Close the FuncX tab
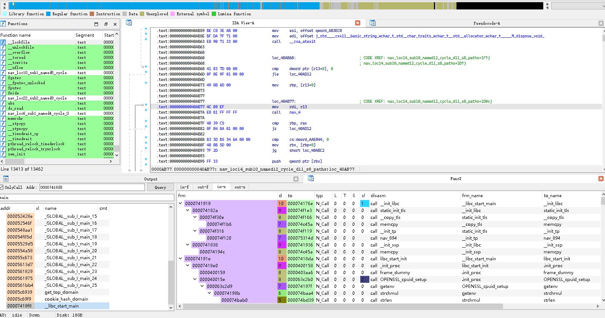Viewport: 605px width, 318px height. (x=601, y=179)
